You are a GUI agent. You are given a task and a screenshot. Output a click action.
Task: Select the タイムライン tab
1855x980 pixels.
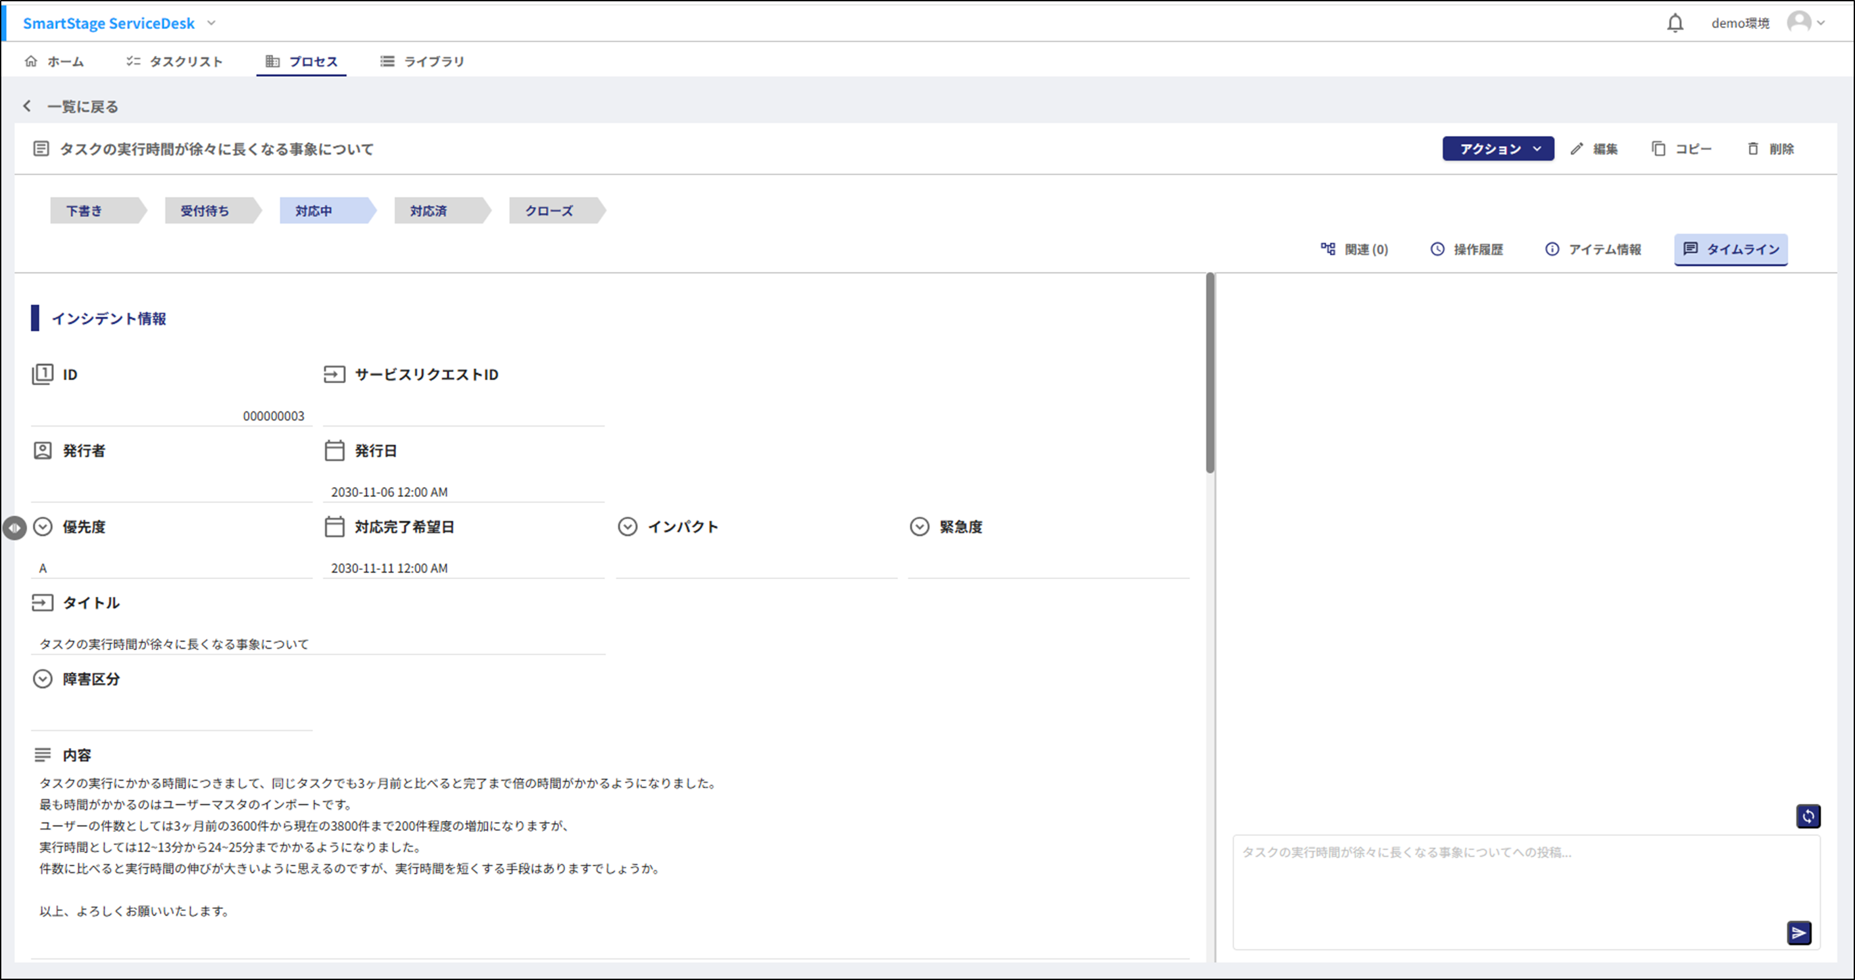[x=1731, y=249]
